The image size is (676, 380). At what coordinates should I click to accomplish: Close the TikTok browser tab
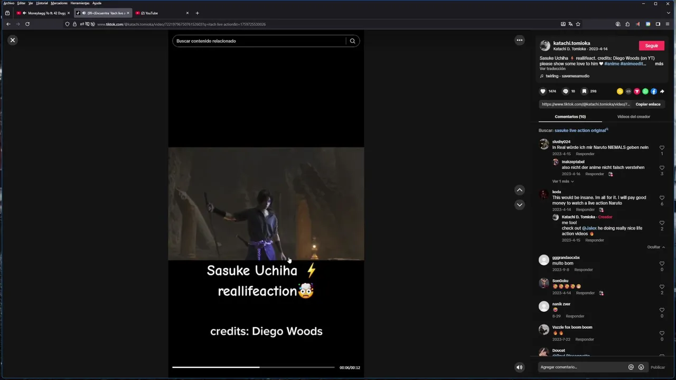coord(128,13)
